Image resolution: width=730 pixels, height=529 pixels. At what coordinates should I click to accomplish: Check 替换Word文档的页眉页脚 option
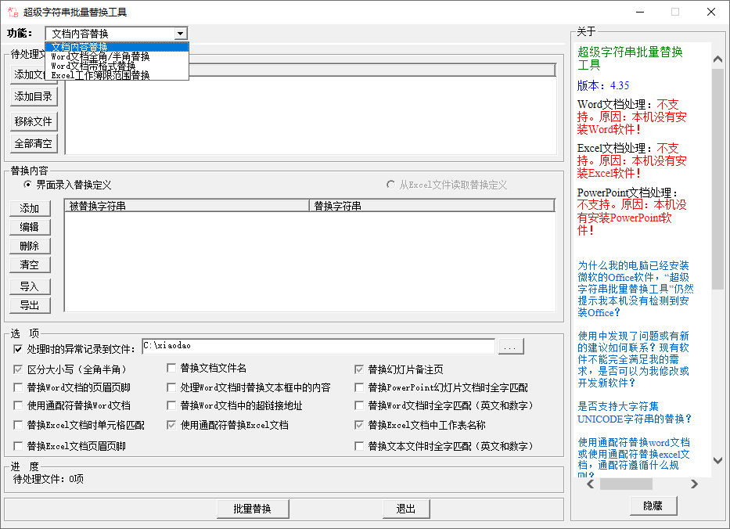[19, 387]
